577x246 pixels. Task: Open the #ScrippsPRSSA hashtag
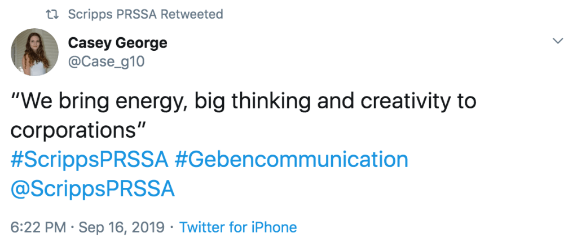[90, 160]
